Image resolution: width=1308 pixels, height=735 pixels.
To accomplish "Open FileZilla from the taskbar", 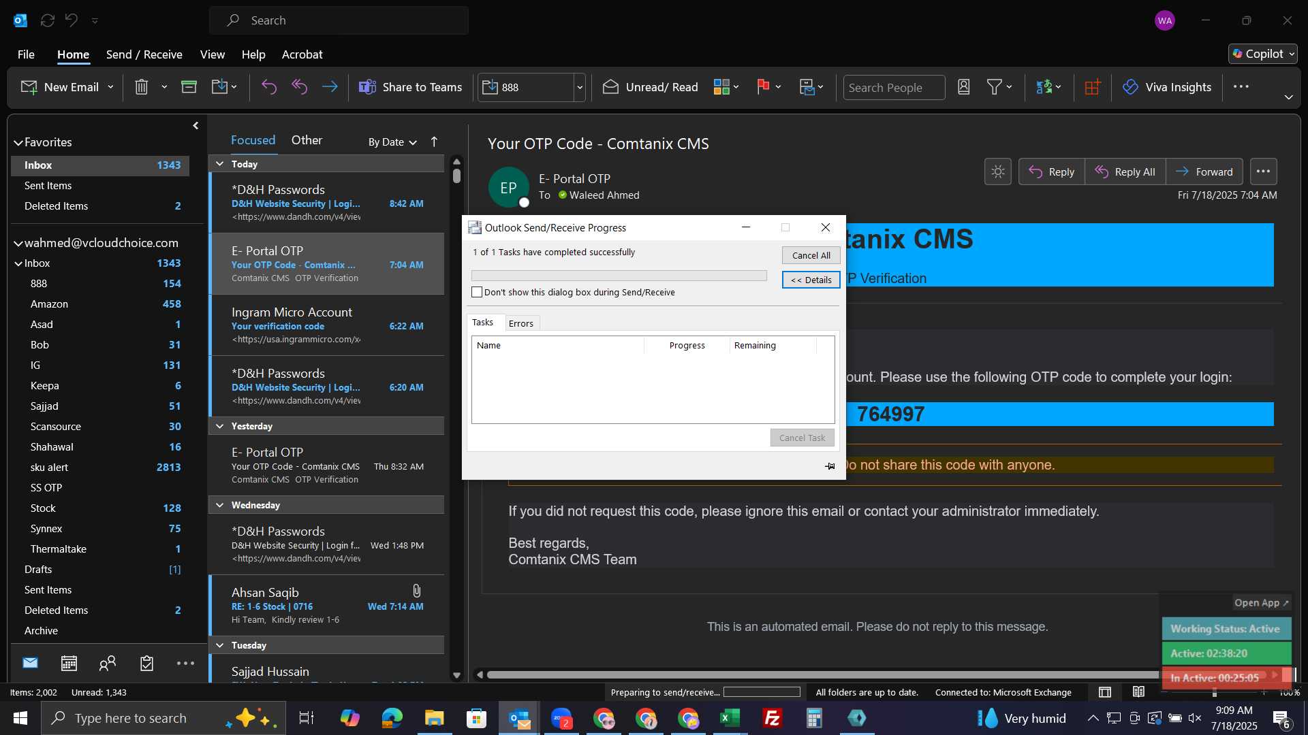I will point(773,718).
